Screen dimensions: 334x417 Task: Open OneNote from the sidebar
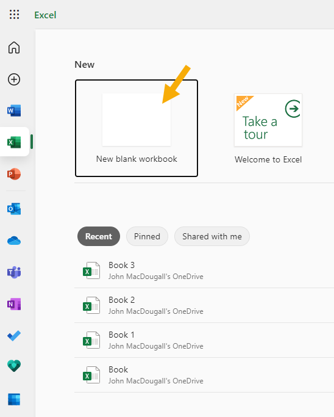14,304
